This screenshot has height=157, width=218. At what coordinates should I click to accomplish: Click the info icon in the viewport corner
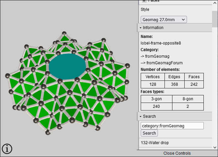(7, 149)
